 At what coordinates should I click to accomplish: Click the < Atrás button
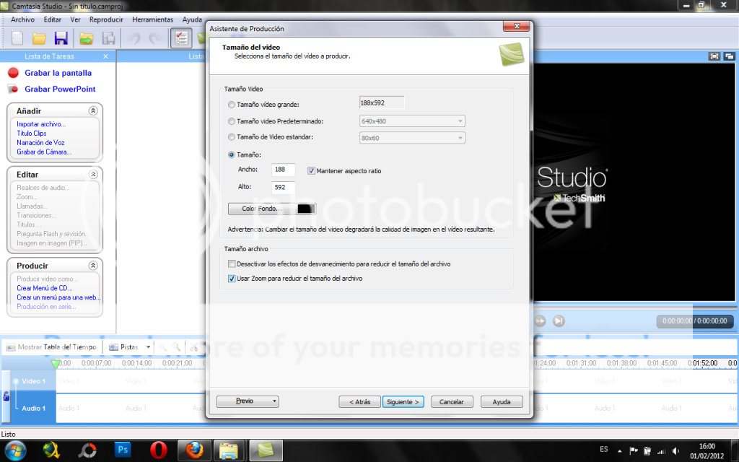359,401
